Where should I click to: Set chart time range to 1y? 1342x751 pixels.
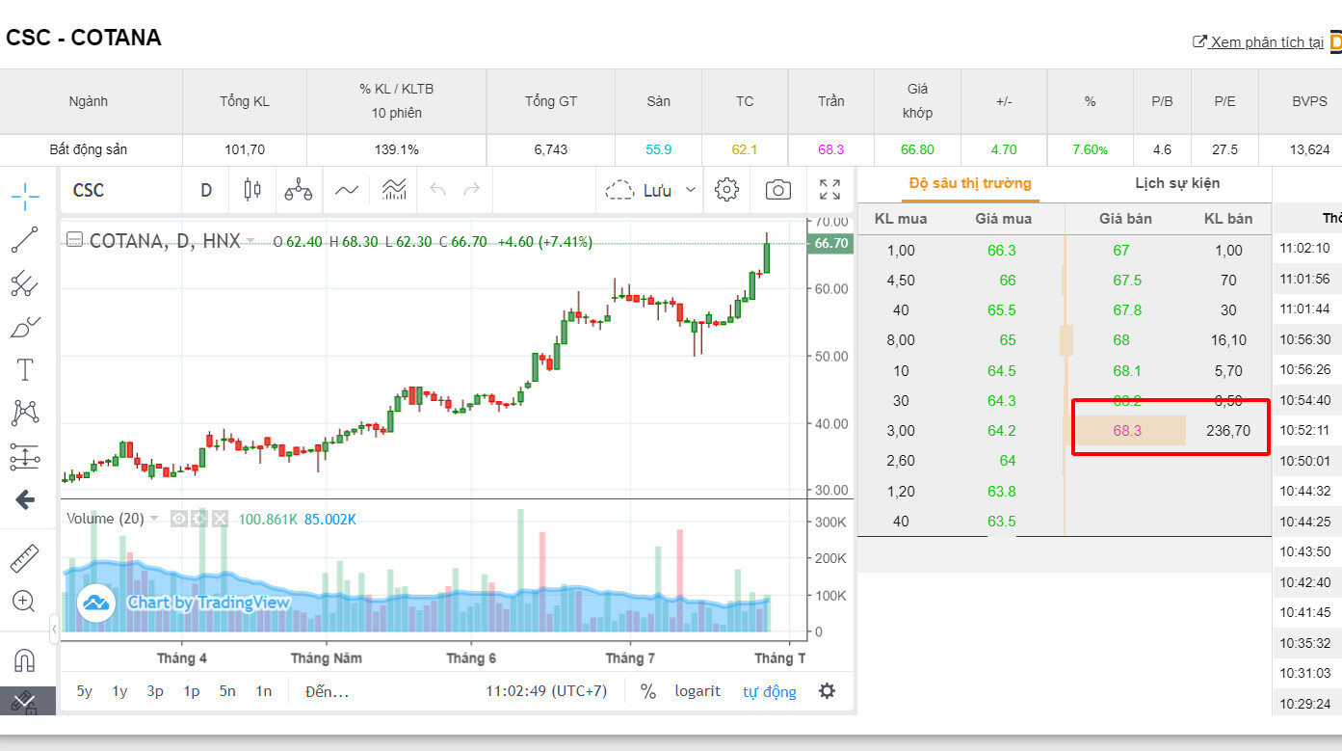[x=119, y=691]
